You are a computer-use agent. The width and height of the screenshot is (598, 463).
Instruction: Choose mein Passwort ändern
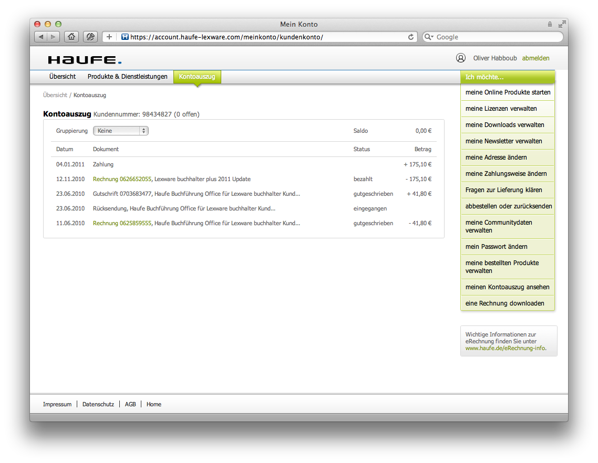(508, 247)
